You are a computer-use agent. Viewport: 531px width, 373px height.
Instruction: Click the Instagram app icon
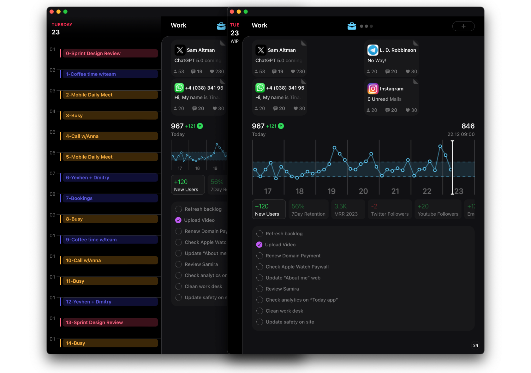[373, 89]
